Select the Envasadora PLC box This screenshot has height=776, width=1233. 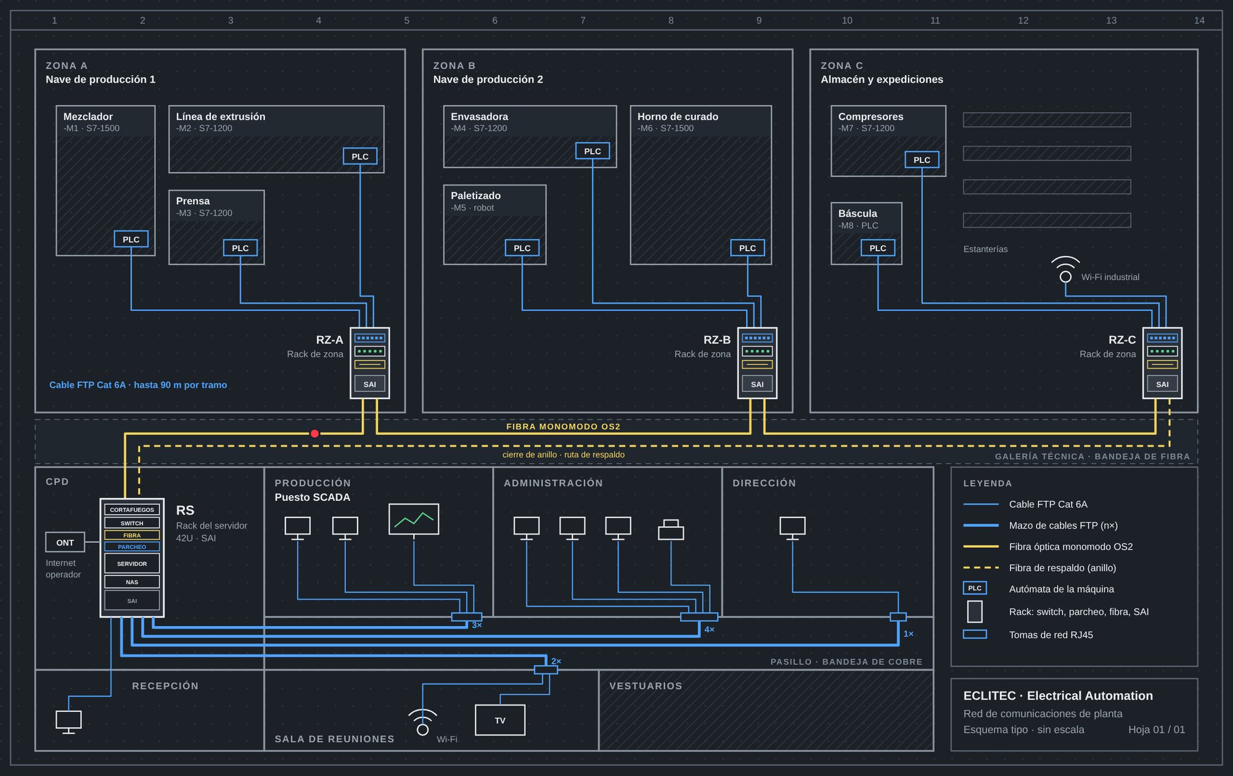click(x=592, y=151)
